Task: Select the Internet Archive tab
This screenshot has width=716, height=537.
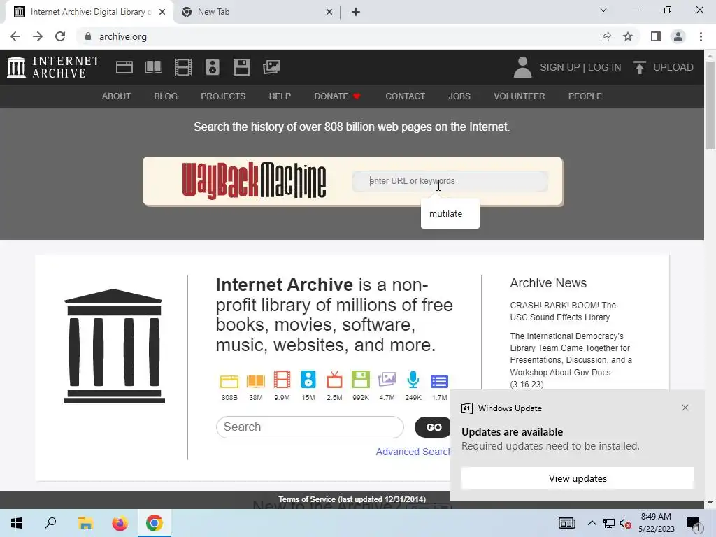Action: coord(89,12)
